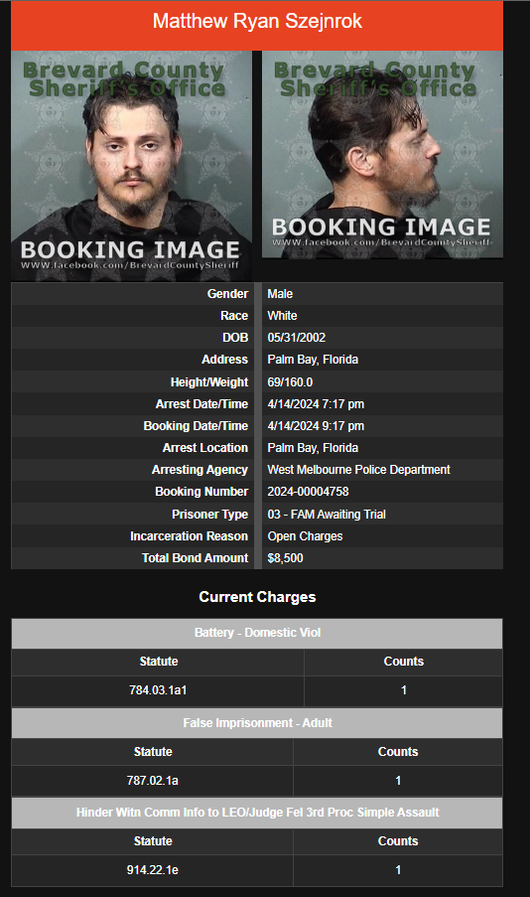Image resolution: width=530 pixels, height=897 pixels.
Task: Click the name header 'Matthew Ryan Szejnrok'
Action: click(x=257, y=21)
